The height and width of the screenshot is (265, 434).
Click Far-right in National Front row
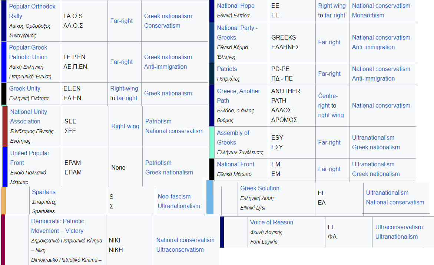(x=329, y=169)
